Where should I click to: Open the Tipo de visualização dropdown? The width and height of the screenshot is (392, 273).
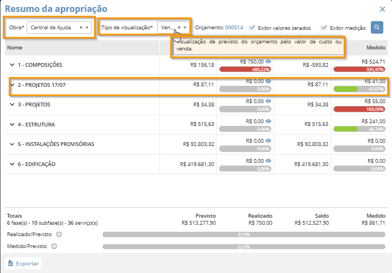(185, 27)
